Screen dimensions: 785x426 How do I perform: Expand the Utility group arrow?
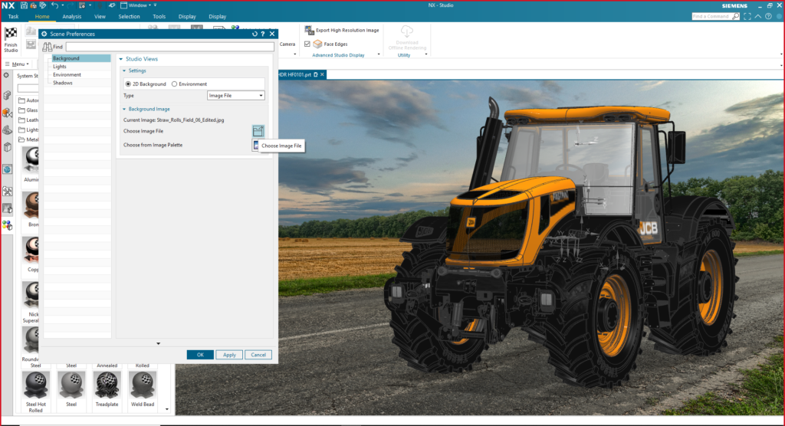[x=426, y=54]
